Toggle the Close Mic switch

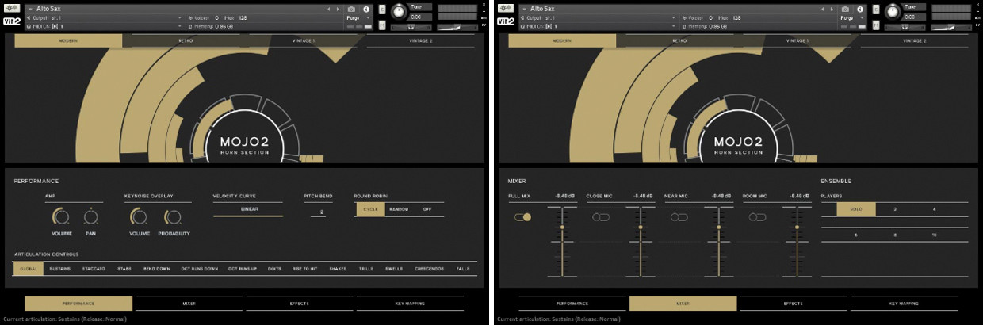pyautogui.click(x=600, y=217)
